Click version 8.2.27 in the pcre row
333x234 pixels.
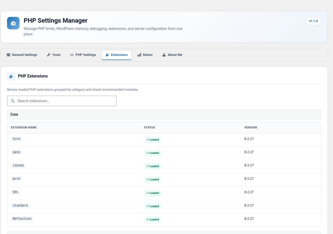(x=249, y=179)
